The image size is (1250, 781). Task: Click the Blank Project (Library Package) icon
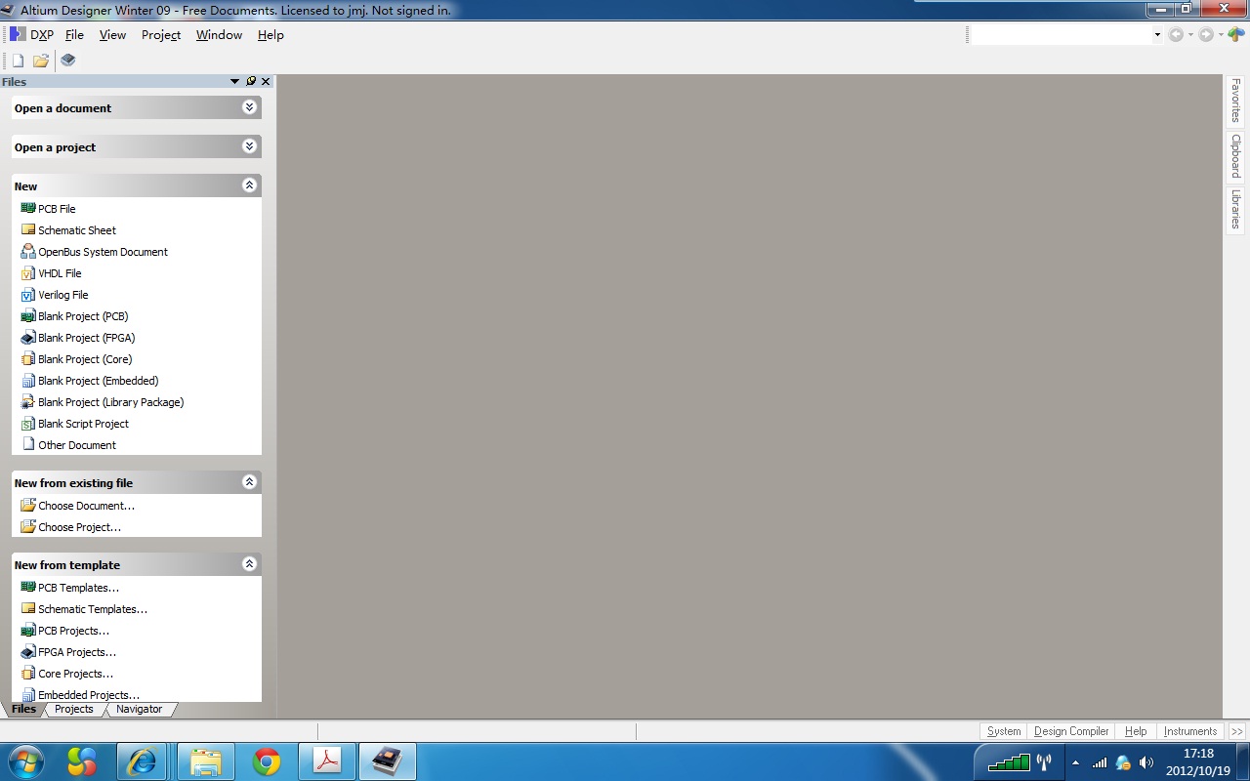[x=28, y=401]
